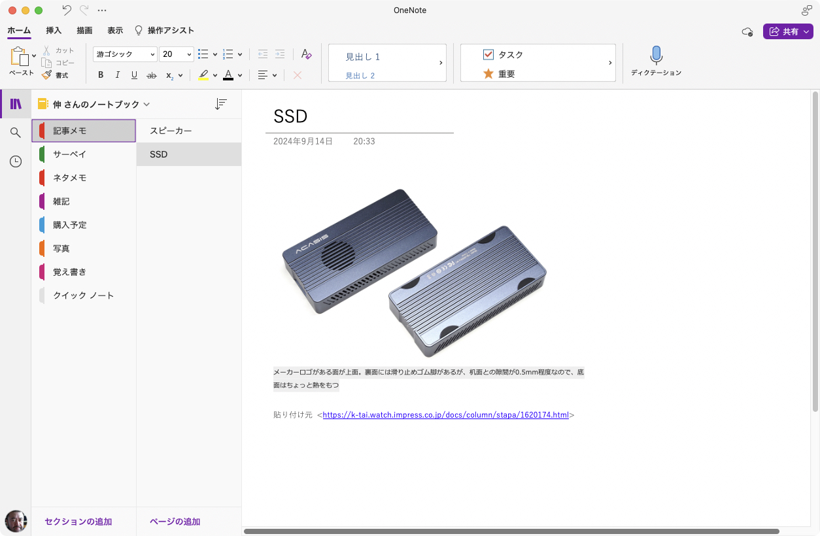Click the sort icon above the section list
The height and width of the screenshot is (536, 820).
click(221, 103)
